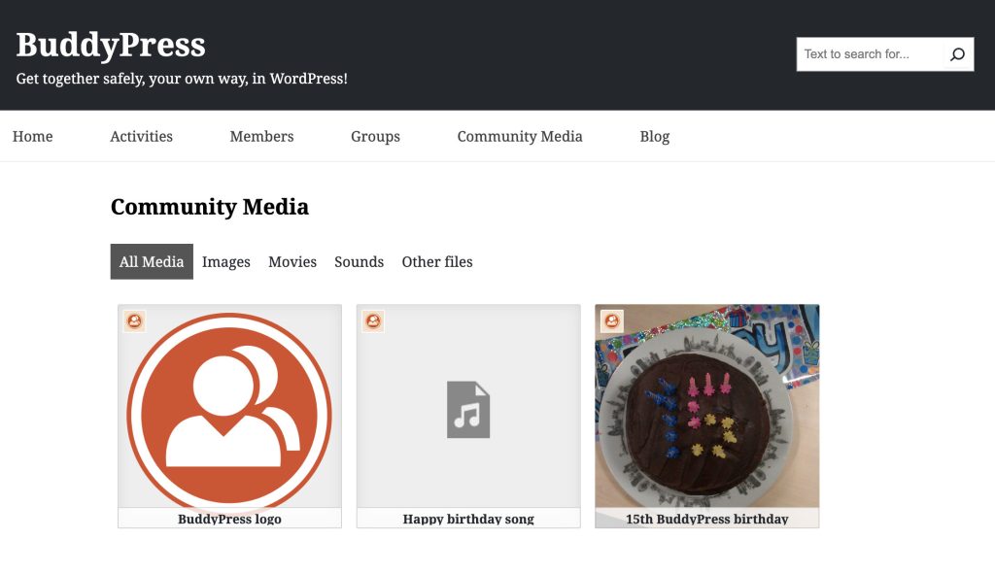The height and width of the screenshot is (573, 995).
Task: Show the Movies filter tab
Action: pos(292,262)
